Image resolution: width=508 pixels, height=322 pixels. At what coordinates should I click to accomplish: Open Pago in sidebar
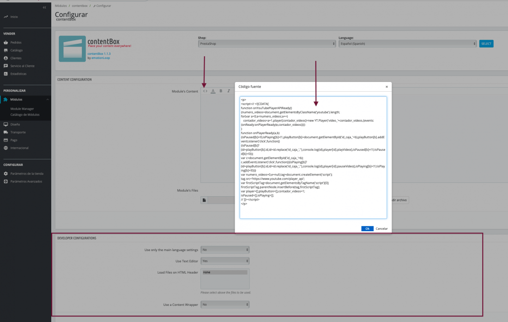13,140
